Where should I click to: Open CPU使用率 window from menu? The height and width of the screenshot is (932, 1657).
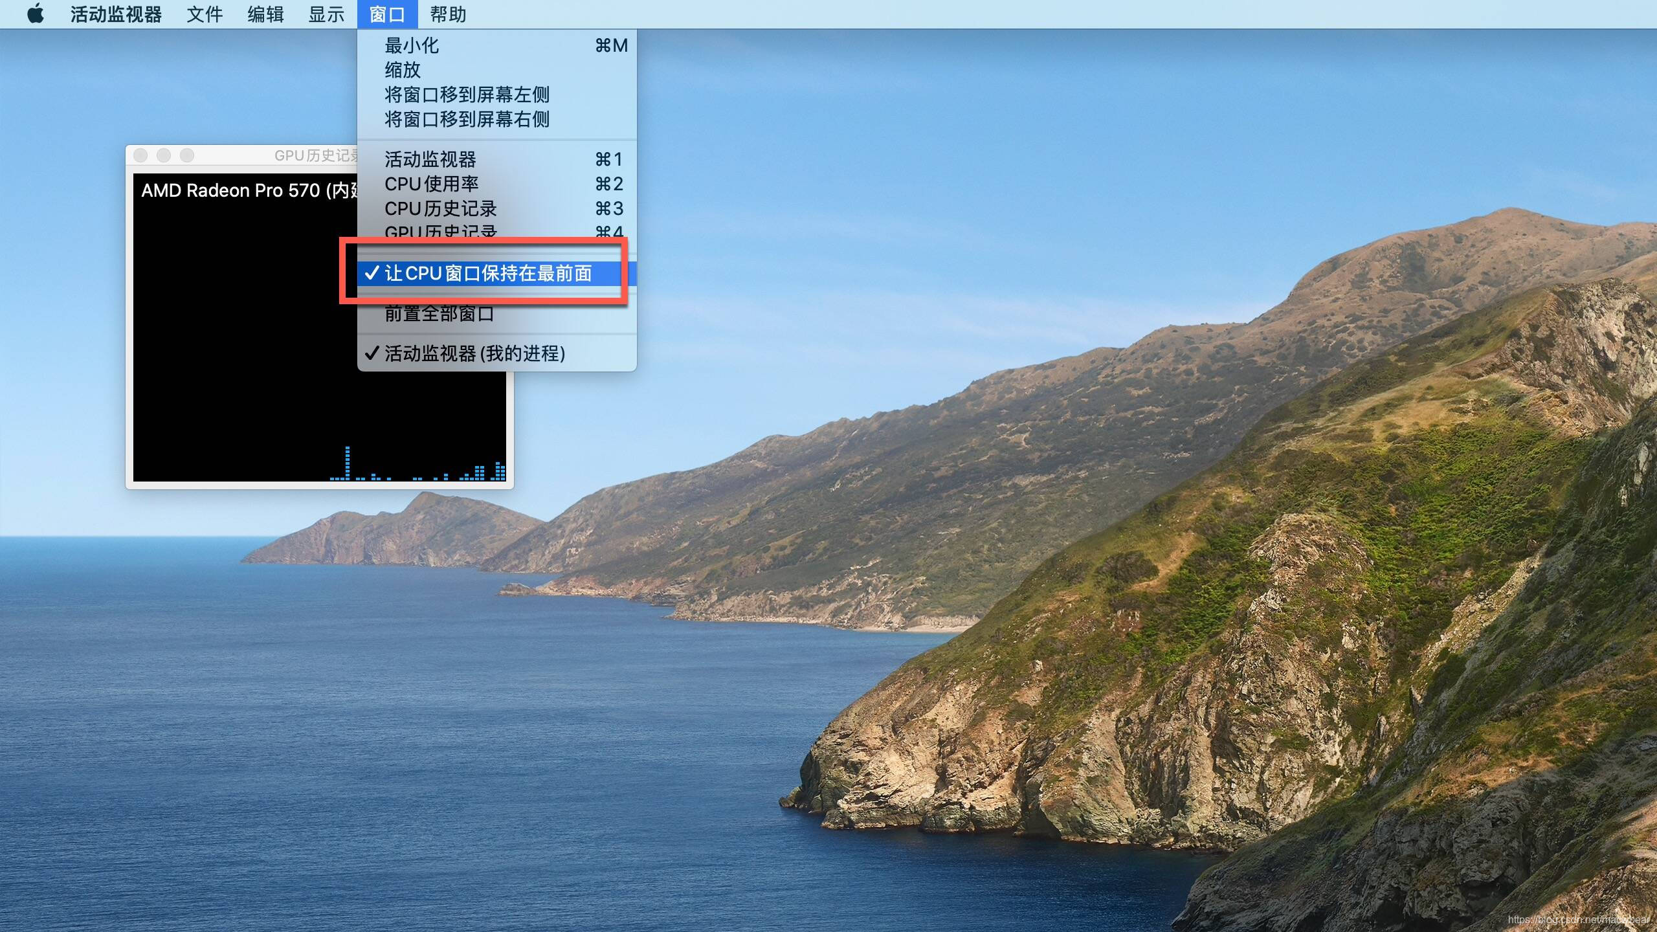tap(432, 184)
